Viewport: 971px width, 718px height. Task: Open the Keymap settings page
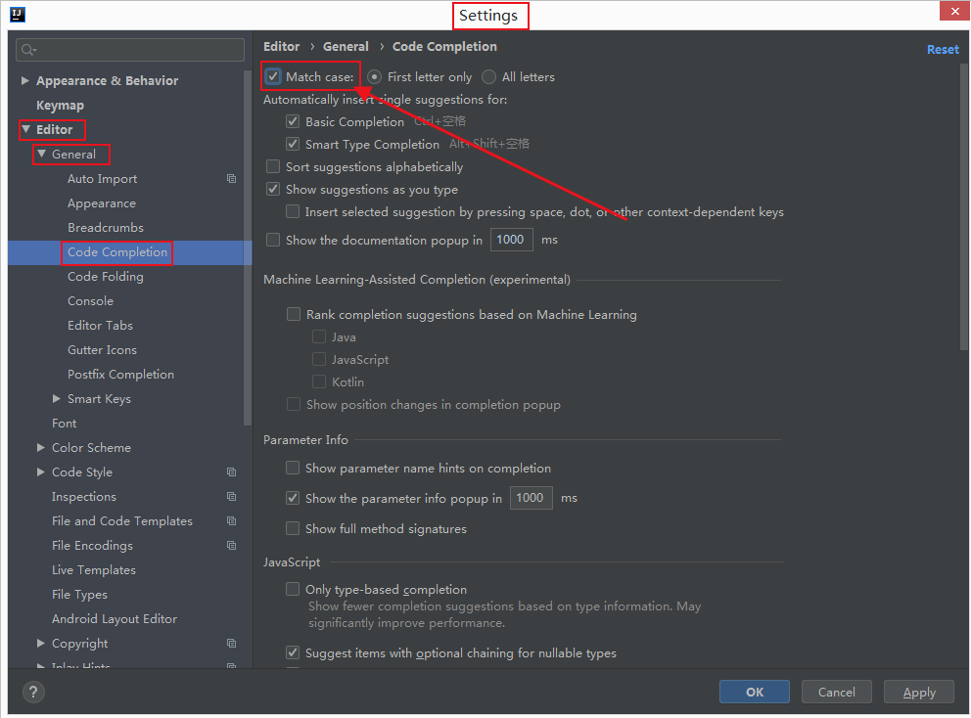pyautogui.click(x=60, y=106)
